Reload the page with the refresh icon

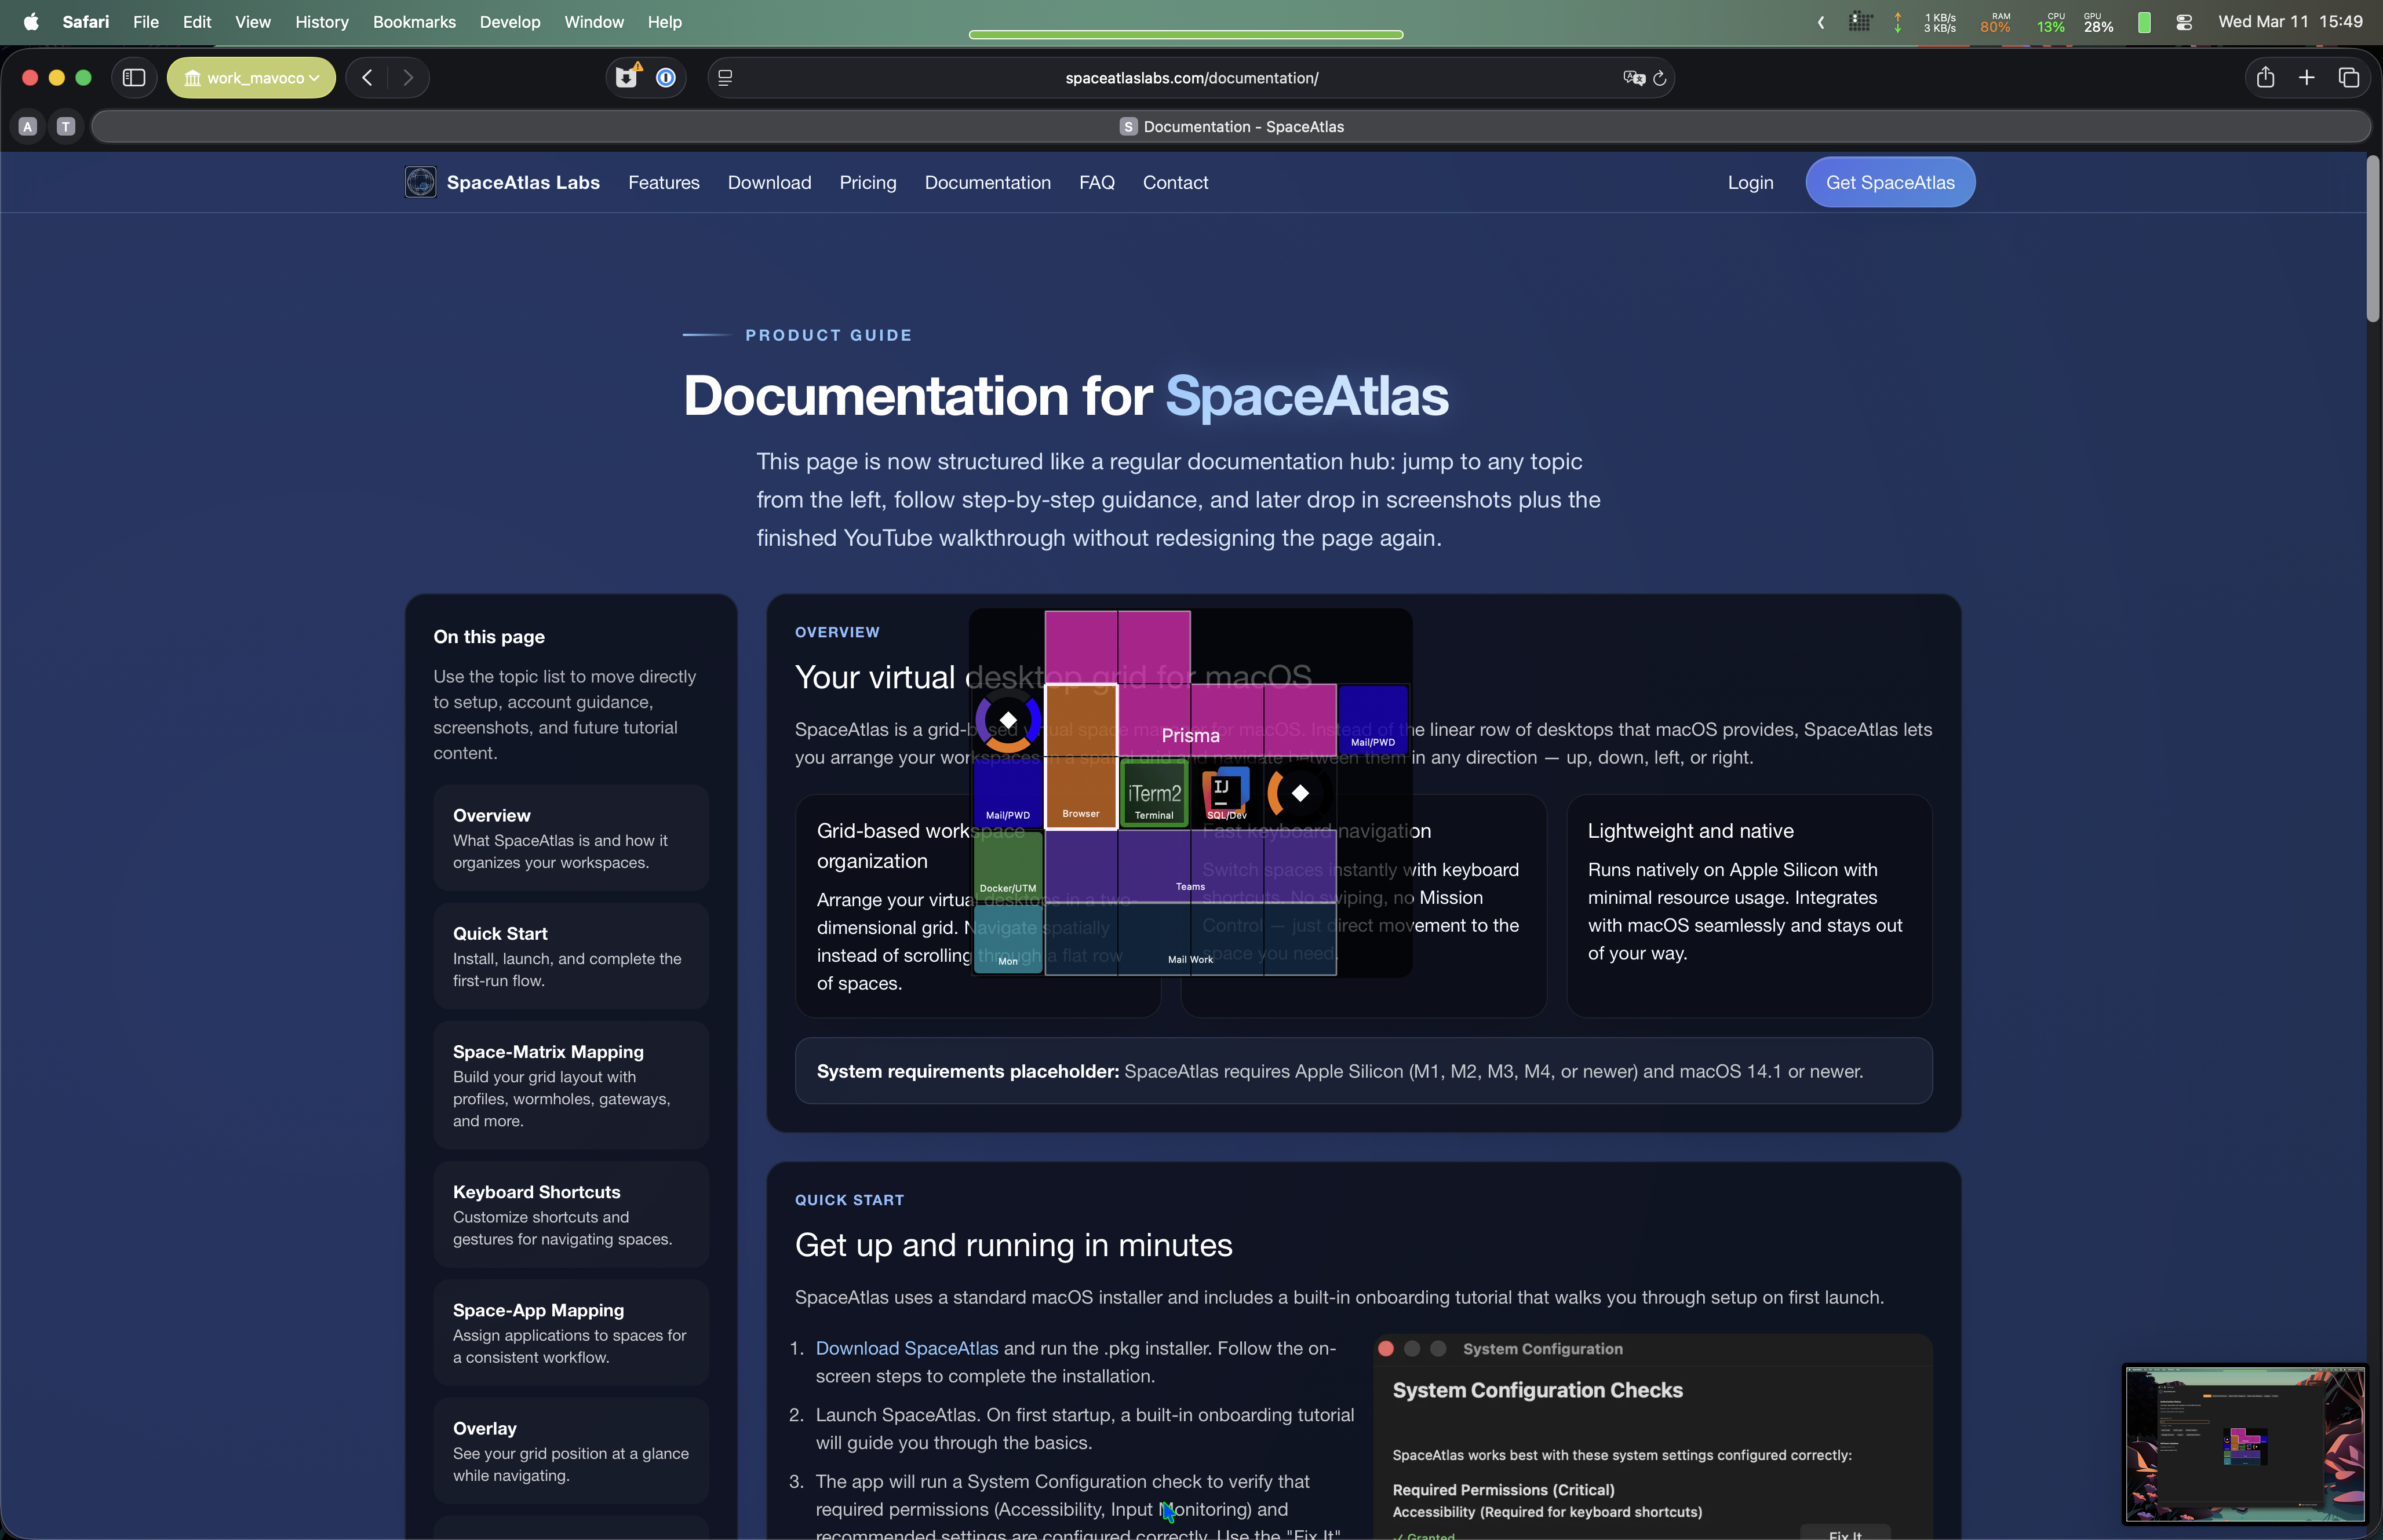pyautogui.click(x=1660, y=78)
